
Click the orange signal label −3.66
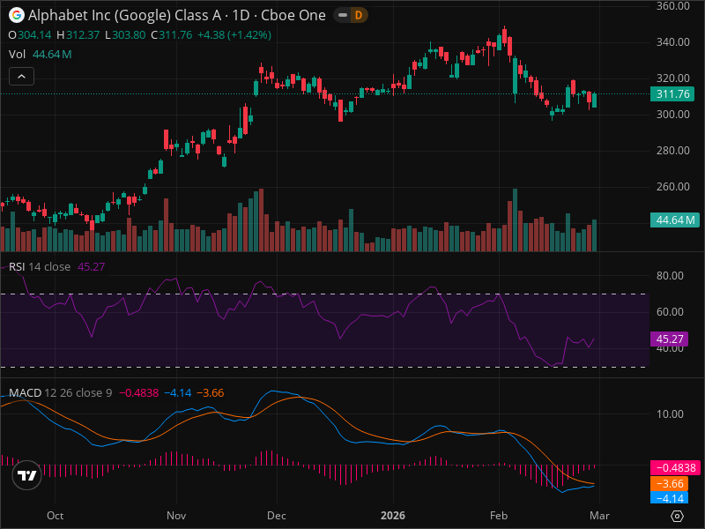(x=669, y=483)
